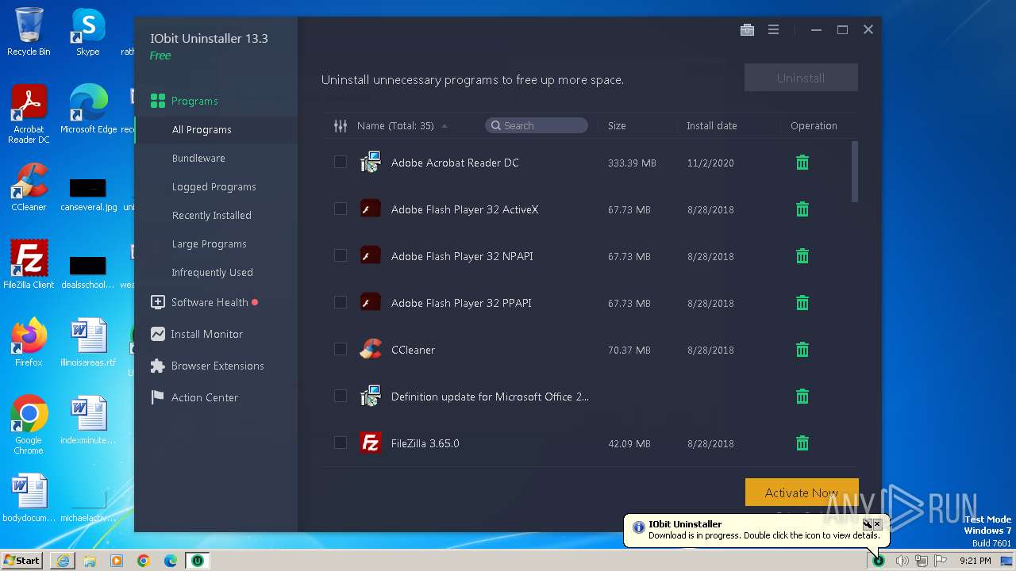Click the taskbar clock 9:21 PM
The width and height of the screenshot is (1016, 571).
(x=976, y=561)
